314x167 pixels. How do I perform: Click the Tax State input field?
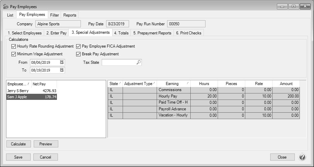click(119, 62)
